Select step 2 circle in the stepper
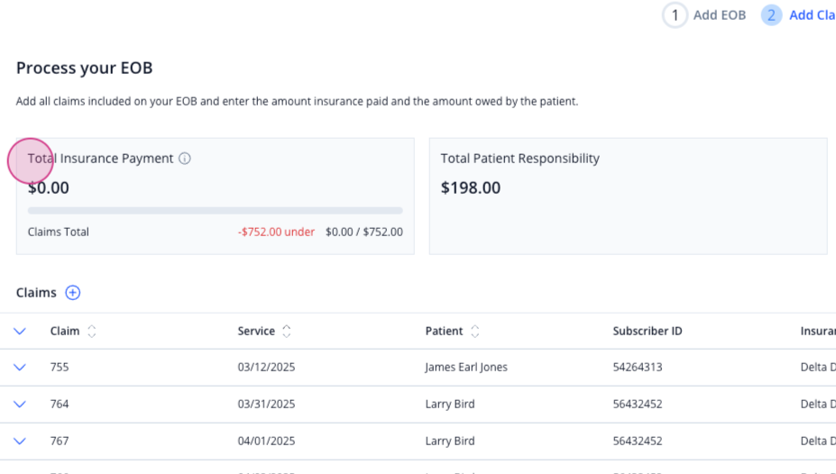The image size is (836, 474). tap(771, 15)
